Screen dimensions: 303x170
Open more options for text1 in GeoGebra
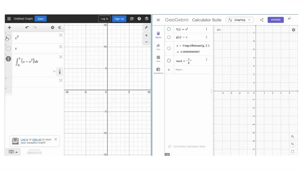point(206,60)
